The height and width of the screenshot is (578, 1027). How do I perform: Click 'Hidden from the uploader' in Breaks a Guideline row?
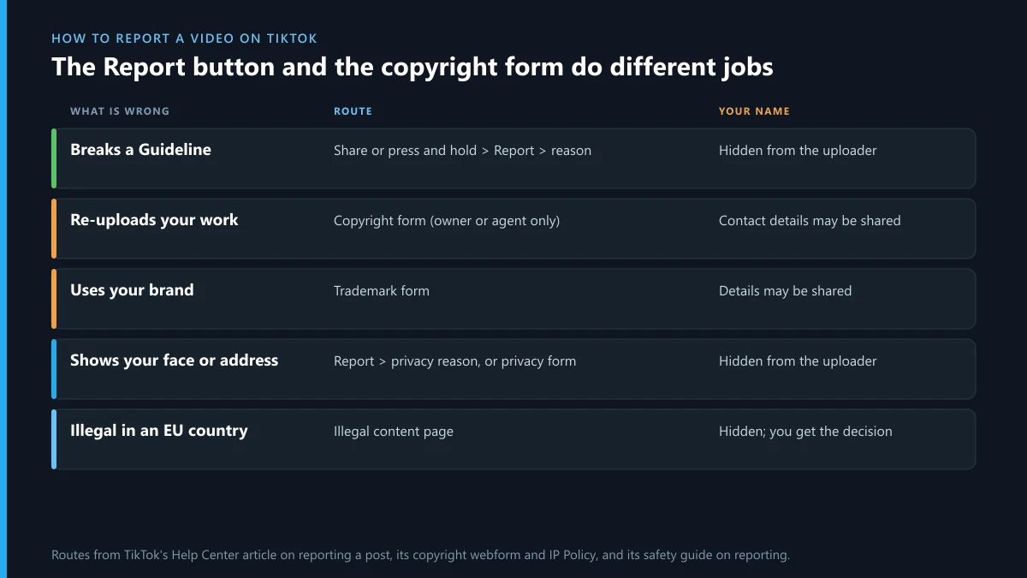click(798, 151)
